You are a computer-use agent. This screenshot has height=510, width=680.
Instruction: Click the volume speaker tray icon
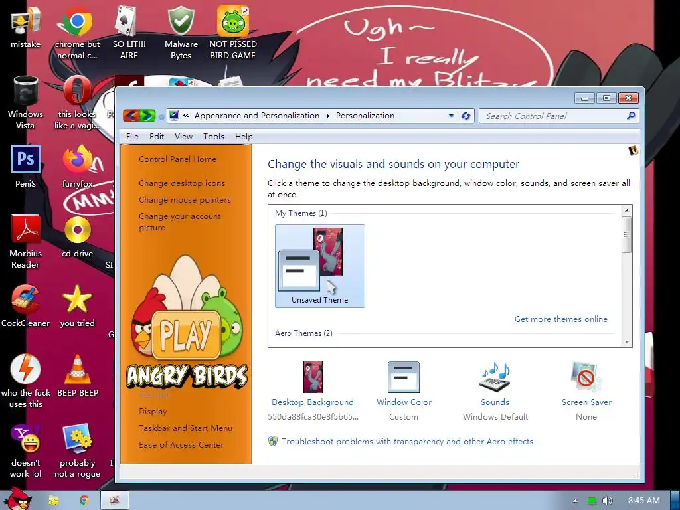(x=607, y=501)
